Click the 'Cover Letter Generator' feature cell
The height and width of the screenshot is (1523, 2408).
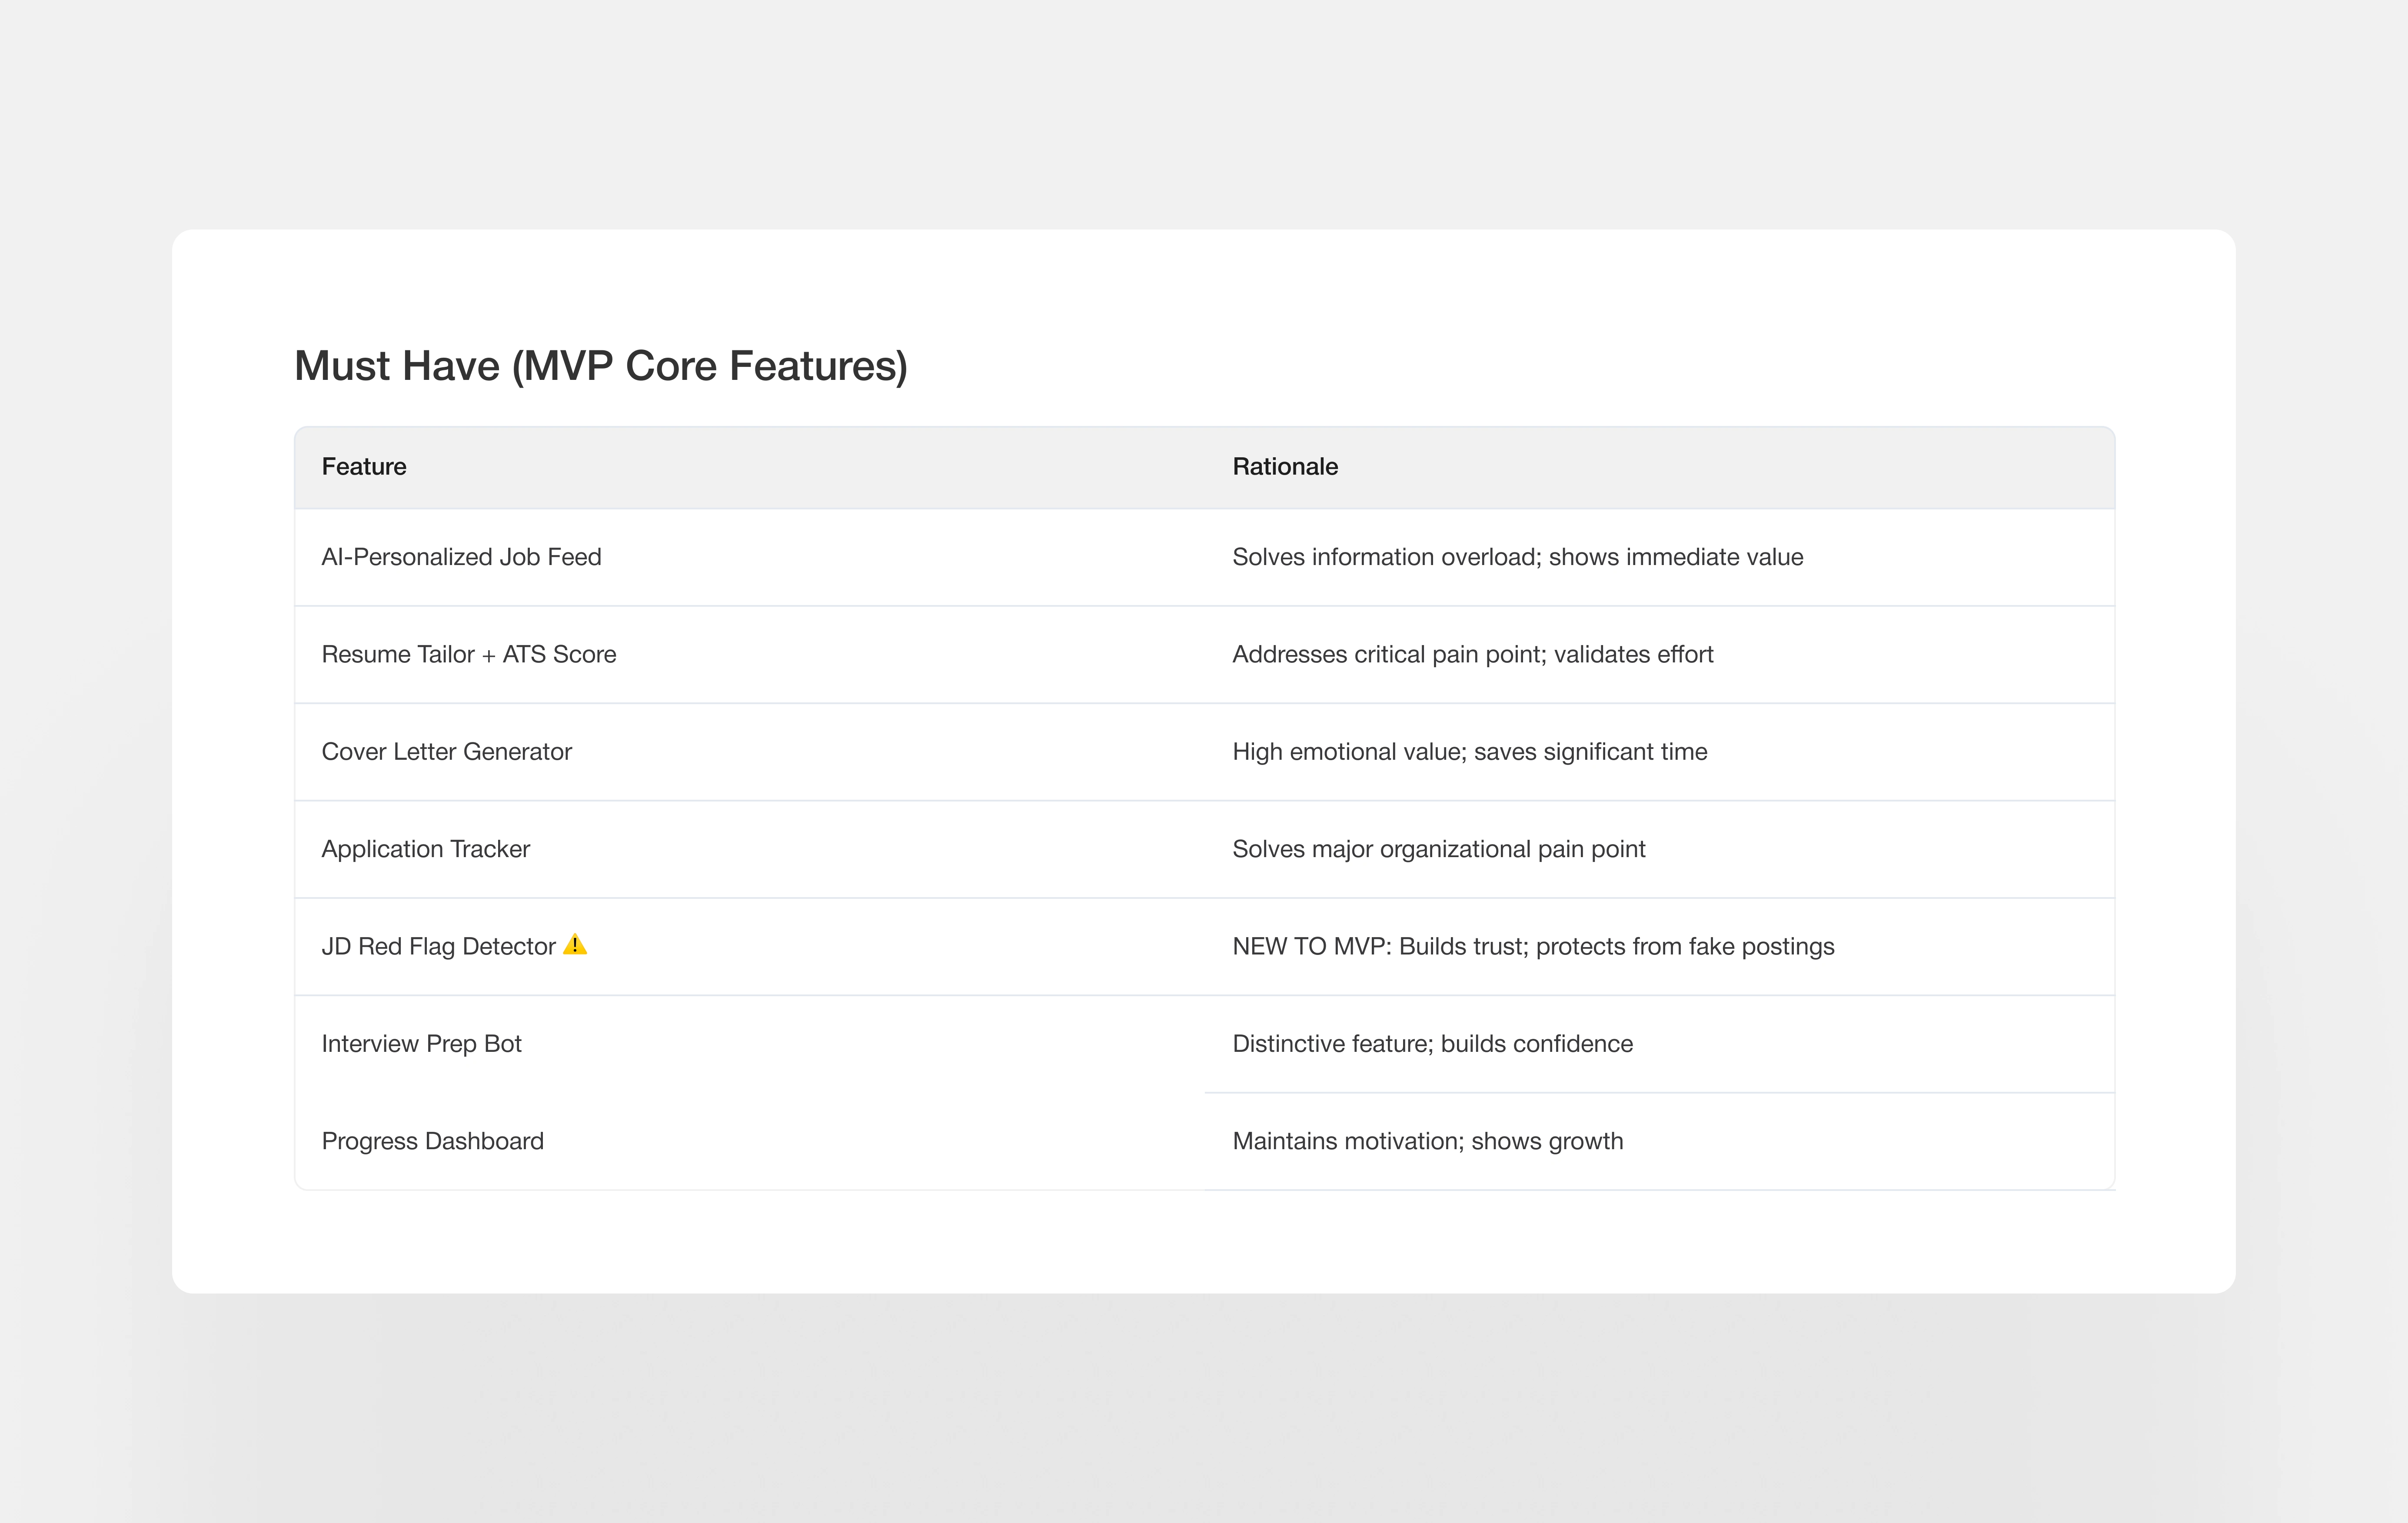coord(446,752)
